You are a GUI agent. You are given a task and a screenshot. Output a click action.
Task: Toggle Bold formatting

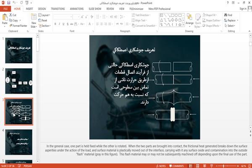point(55,24)
